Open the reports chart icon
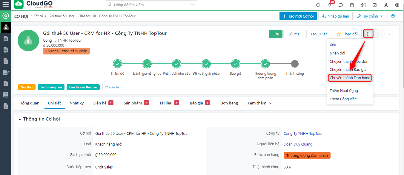The height and width of the screenshot is (175, 404). [363, 5]
